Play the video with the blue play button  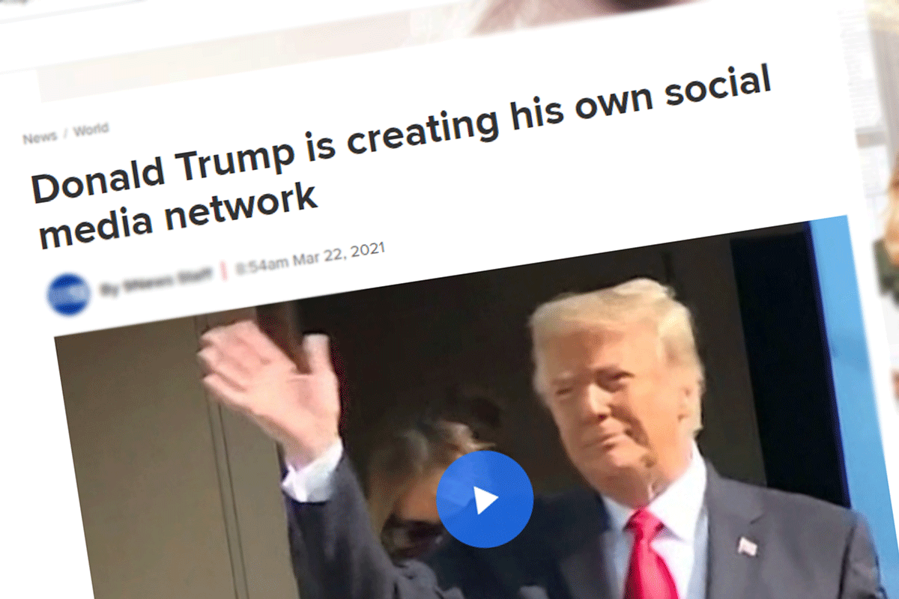point(484,499)
